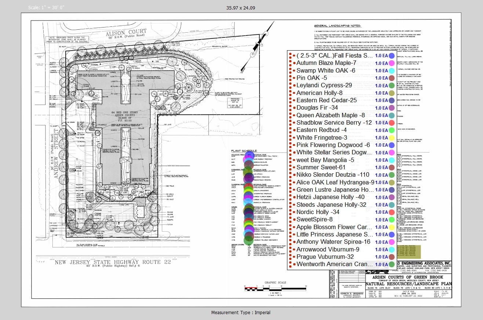Click the green circle for Leylandi Cypress-29
Viewport: 483px width, 320px height.
pyautogui.click(x=392, y=85)
